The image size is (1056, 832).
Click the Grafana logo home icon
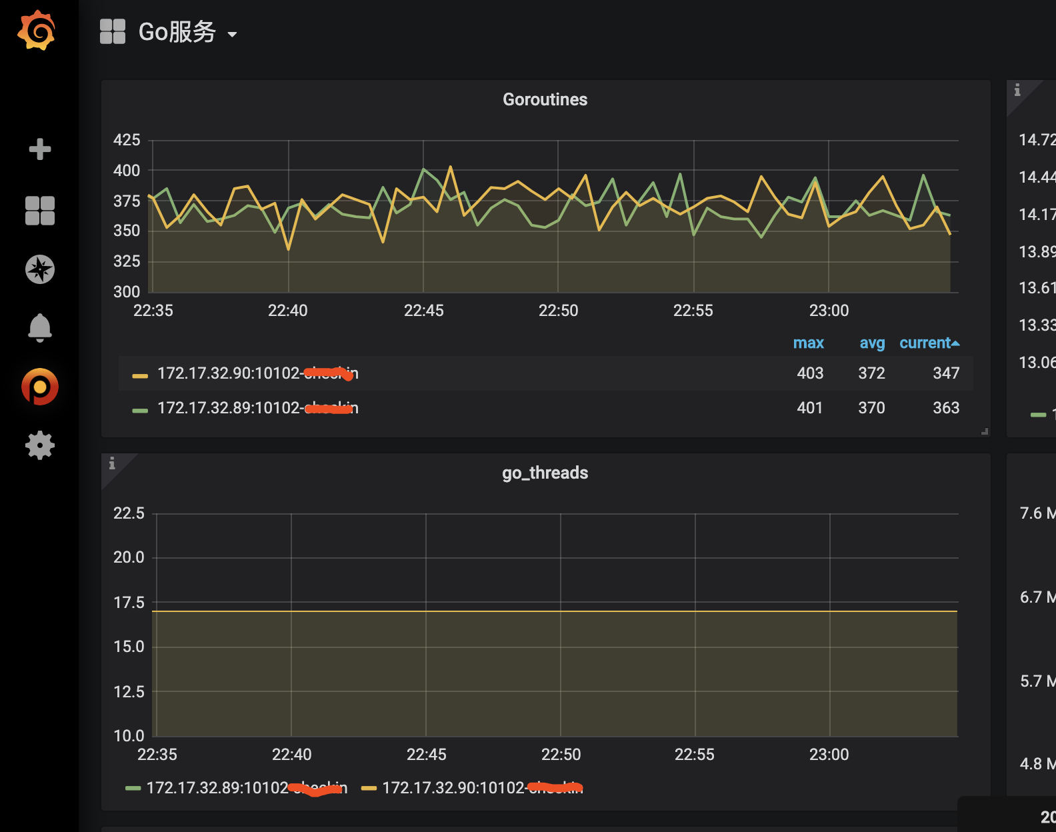coord(37,31)
